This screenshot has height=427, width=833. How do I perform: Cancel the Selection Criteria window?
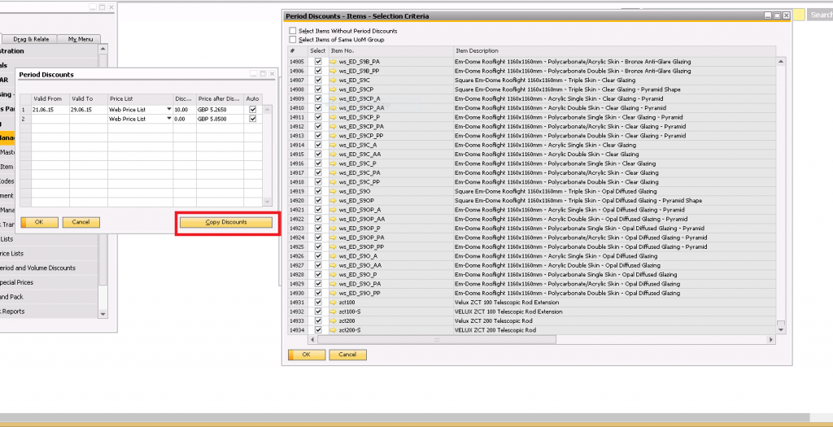click(347, 355)
